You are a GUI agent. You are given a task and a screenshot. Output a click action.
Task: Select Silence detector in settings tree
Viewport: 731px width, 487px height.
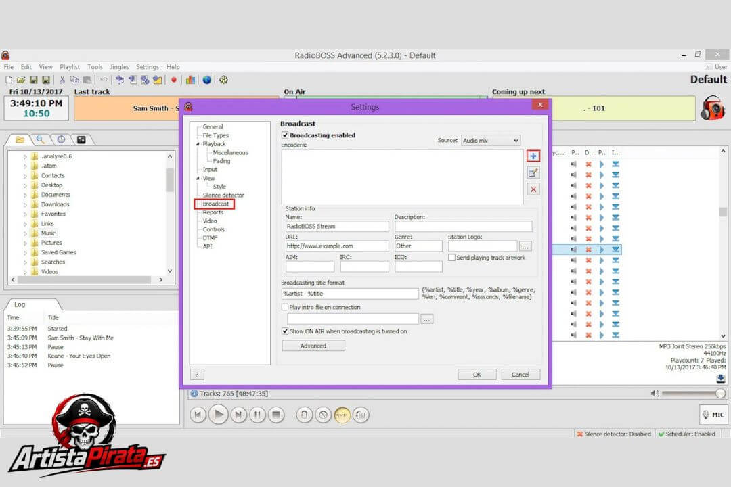(223, 195)
